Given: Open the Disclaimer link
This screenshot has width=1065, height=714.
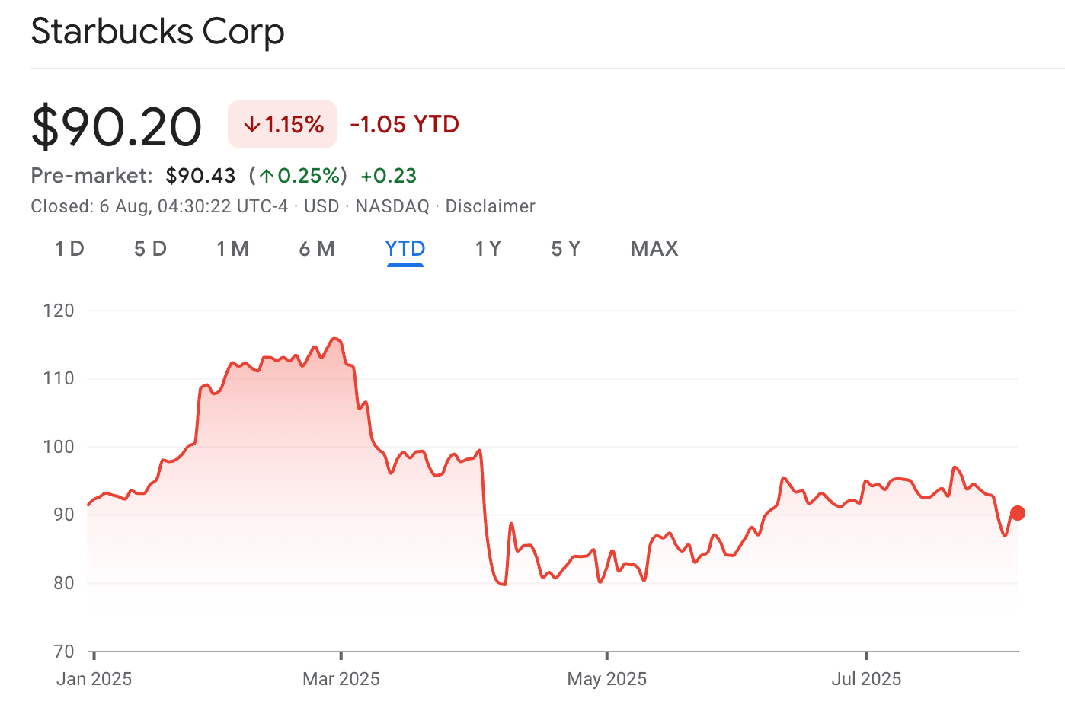Looking at the screenshot, I should [490, 206].
